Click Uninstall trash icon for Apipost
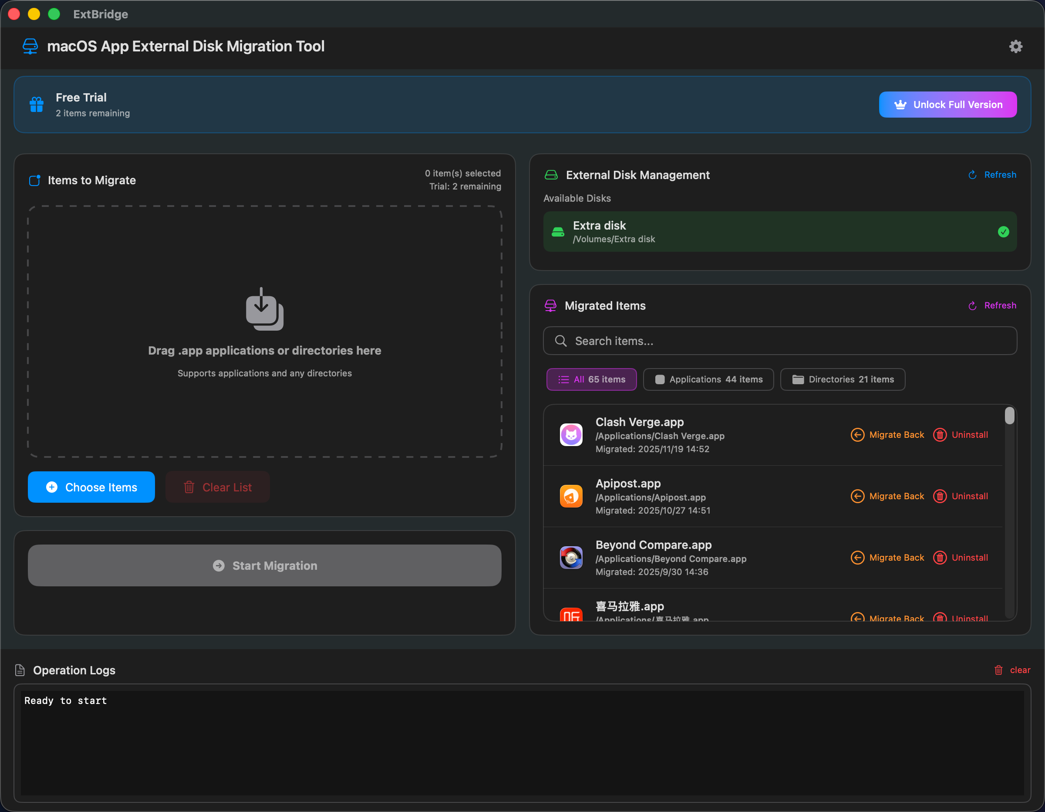The width and height of the screenshot is (1045, 812). pyautogui.click(x=940, y=496)
